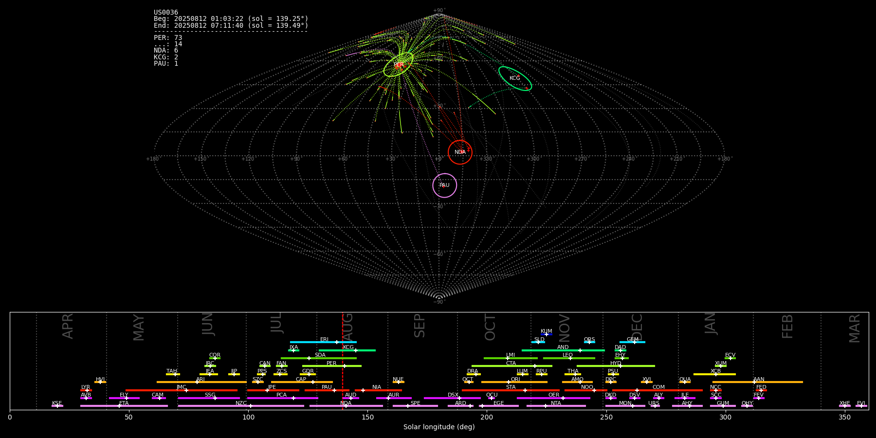This screenshot has height=438, width=876.
Task: Click the PER radiant ellipse on the sky map
Action: point(399,65)
